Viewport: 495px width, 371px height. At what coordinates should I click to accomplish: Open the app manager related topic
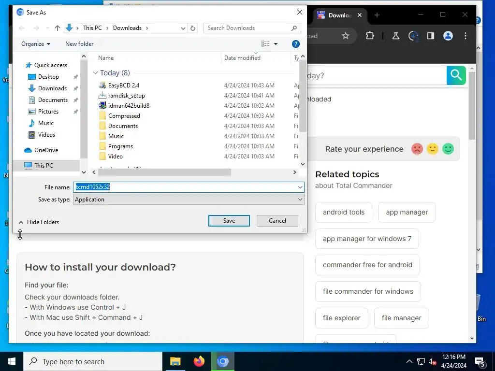pyautogui.click(x=407, y=213)
